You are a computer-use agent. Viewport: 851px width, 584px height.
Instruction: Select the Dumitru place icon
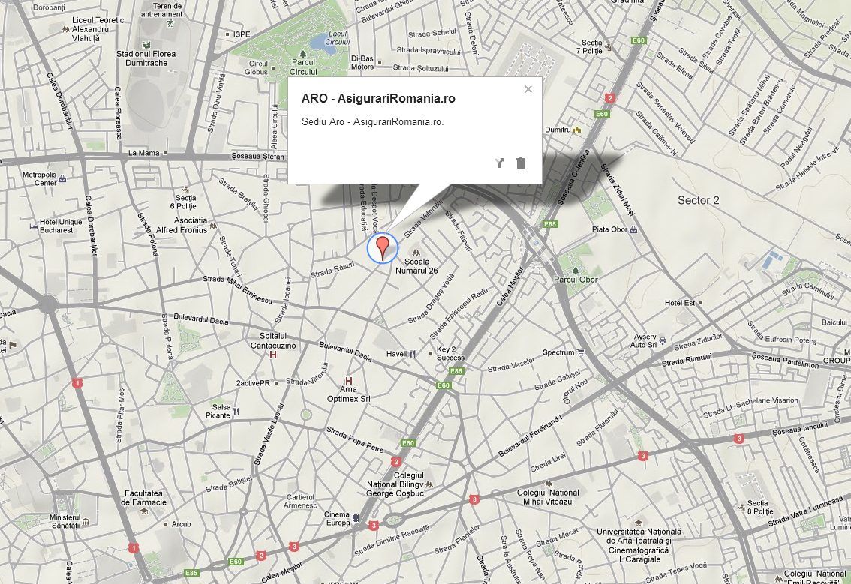pos(577,130)
